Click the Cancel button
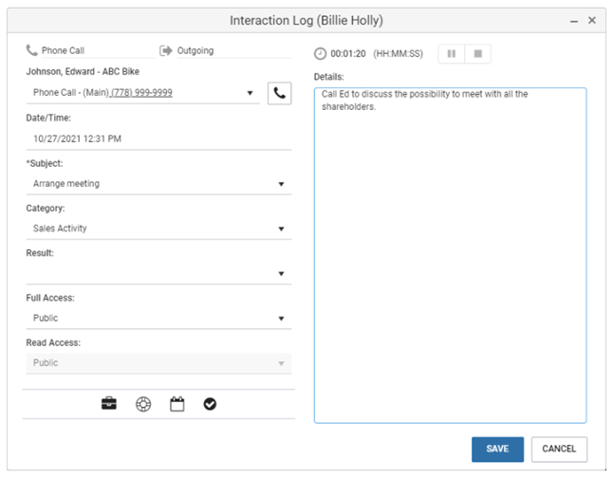Viewport: 613px width, 478px height. click(x=559, y=449)
